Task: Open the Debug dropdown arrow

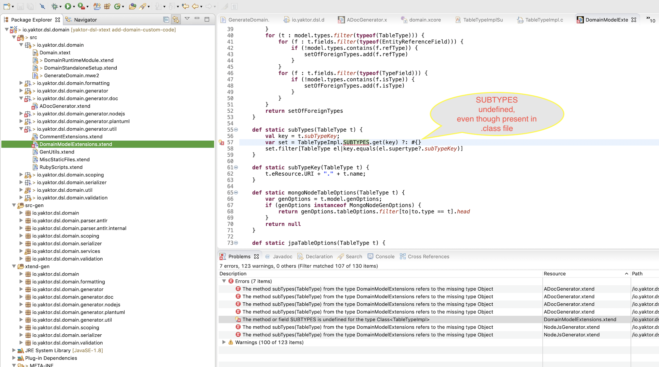Action: 60,7
